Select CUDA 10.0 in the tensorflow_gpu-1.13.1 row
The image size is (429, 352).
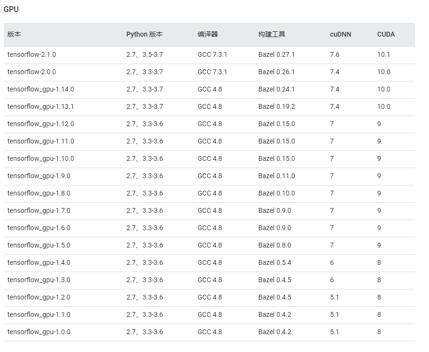coord(384,106)
